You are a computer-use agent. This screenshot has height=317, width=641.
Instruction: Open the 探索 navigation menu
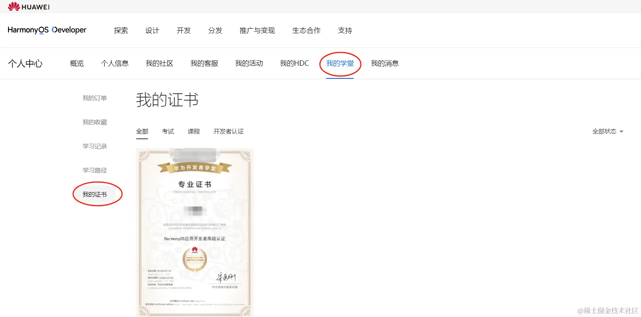point(121,30)
